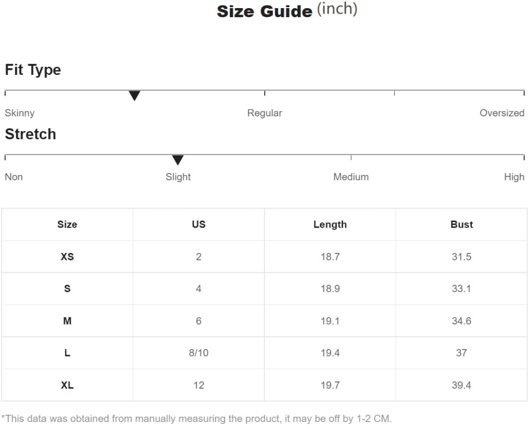Click the Fit Type triangle marker
The width and height of the screenshot is (529, 425).
click(x=134, y=96)
